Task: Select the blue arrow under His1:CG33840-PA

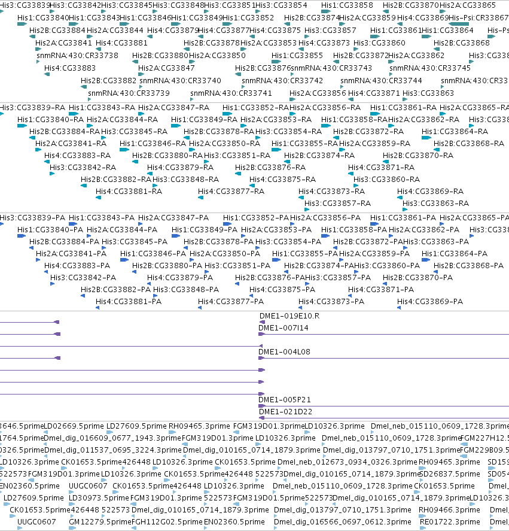Action: tap(22, 236)
